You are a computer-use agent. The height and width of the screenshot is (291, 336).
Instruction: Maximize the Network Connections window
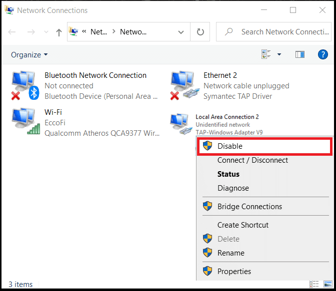(x=293, y=10)
